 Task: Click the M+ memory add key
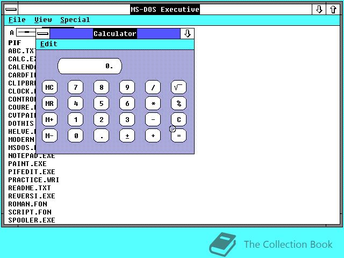click(49, 119)
